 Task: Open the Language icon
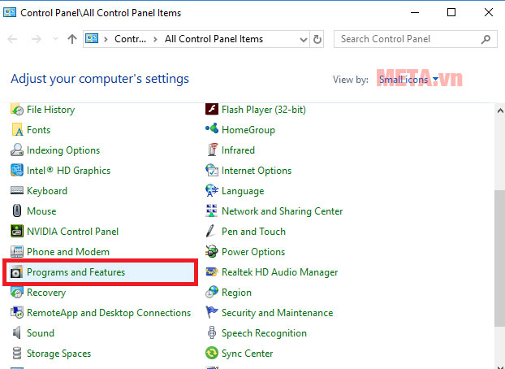pos(212,191)
